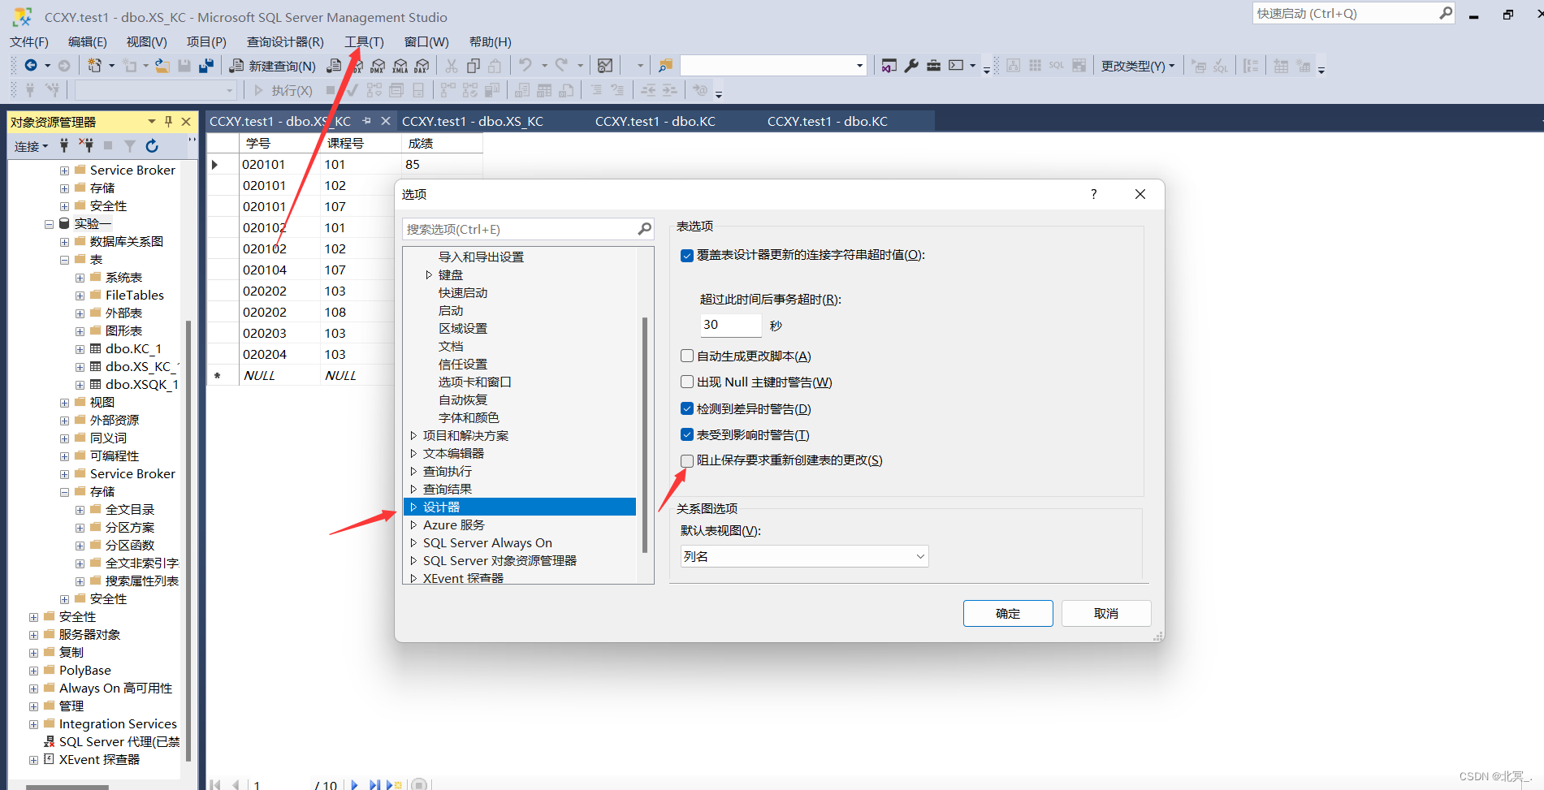The image size is (1544, 790).
Task: Open the 帮助(H) menu
Action: click(x=491, y=41)
